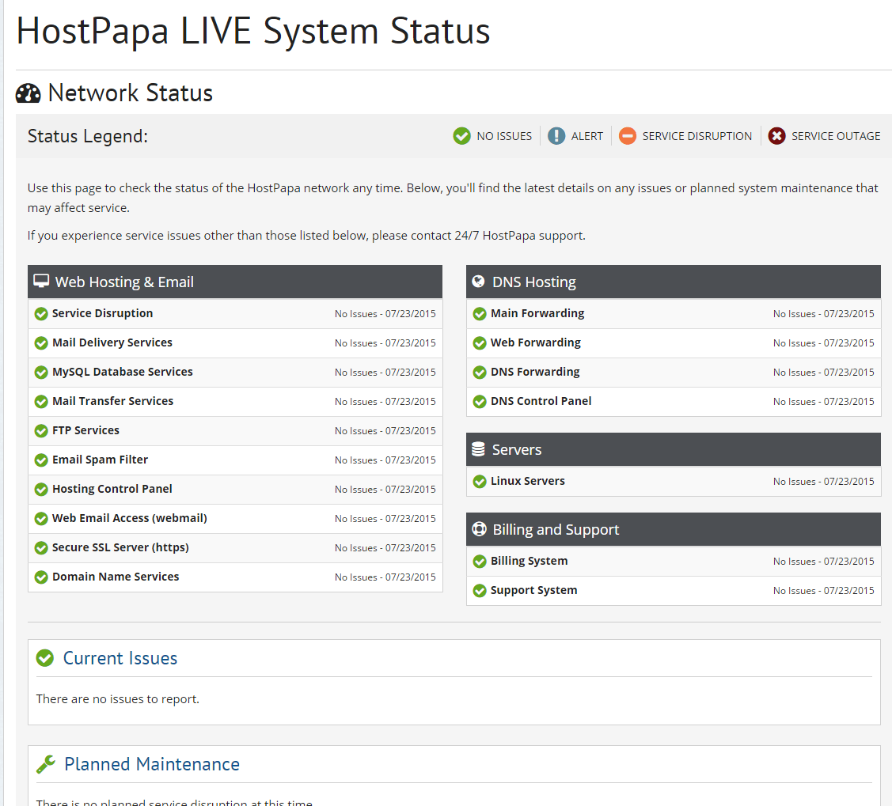Open the Planned Maintenance heading
Viewport: 892px width, 806px height.
click(152, 764)
